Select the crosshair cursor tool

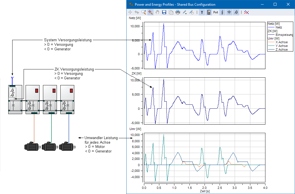pos(130,12)
